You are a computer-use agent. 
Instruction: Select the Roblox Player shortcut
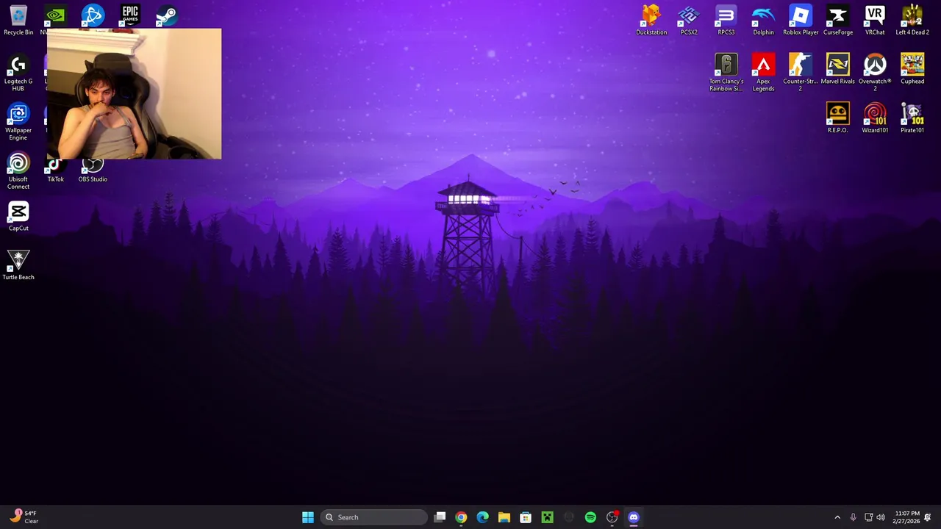tap(801, 20)
